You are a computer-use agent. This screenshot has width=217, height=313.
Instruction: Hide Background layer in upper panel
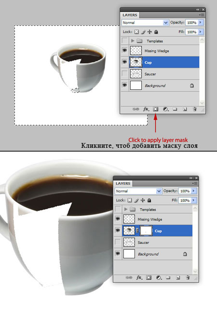tap(125, 85)
